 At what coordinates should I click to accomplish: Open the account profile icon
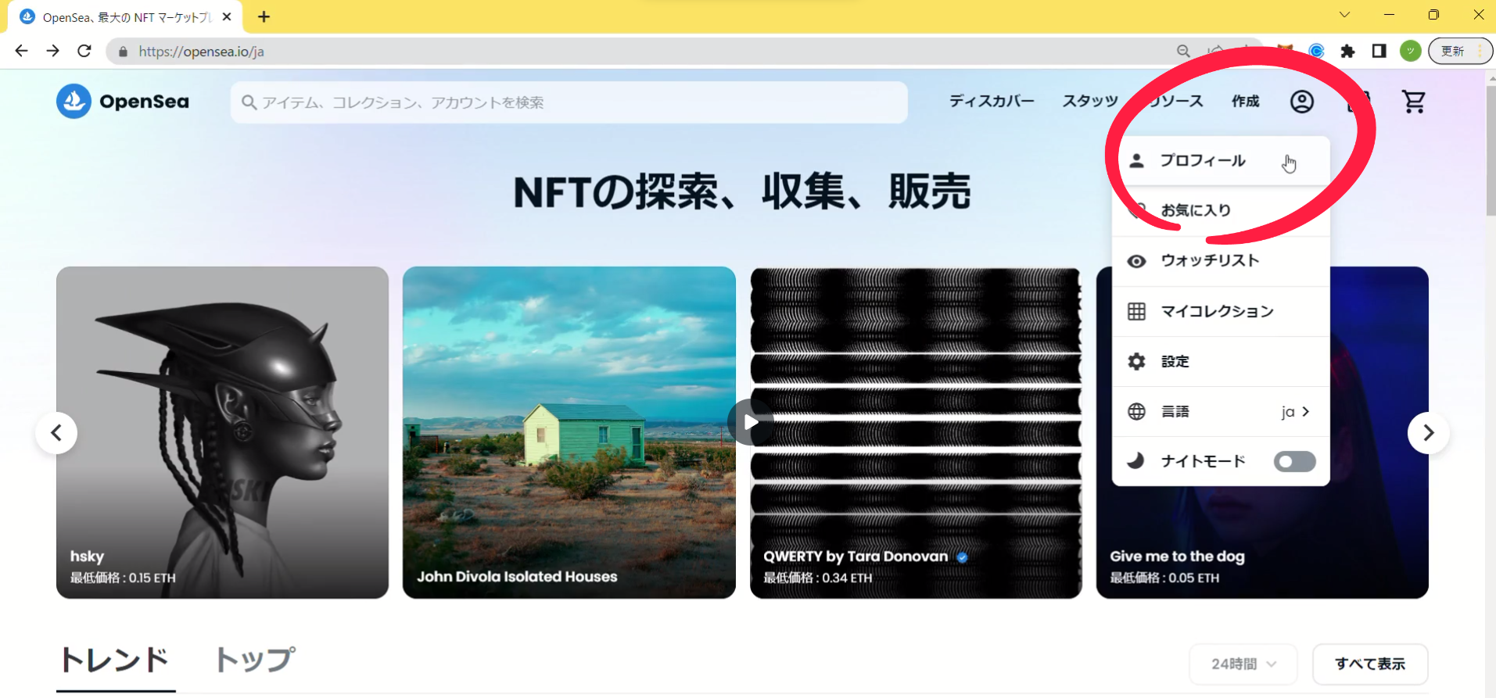click(x=1301, y=102)
